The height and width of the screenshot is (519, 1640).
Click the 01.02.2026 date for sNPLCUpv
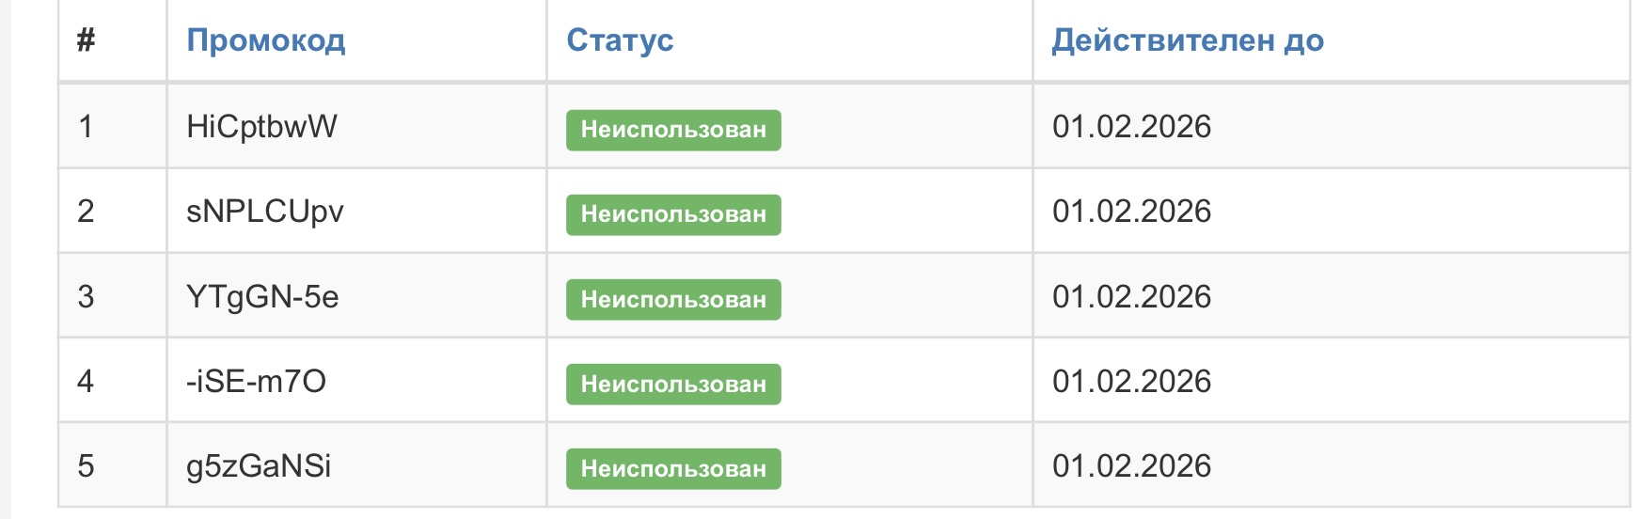(1131, 212)
